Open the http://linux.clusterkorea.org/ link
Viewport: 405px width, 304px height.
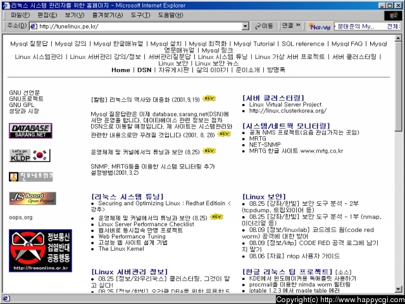click(x=288, y=111)
